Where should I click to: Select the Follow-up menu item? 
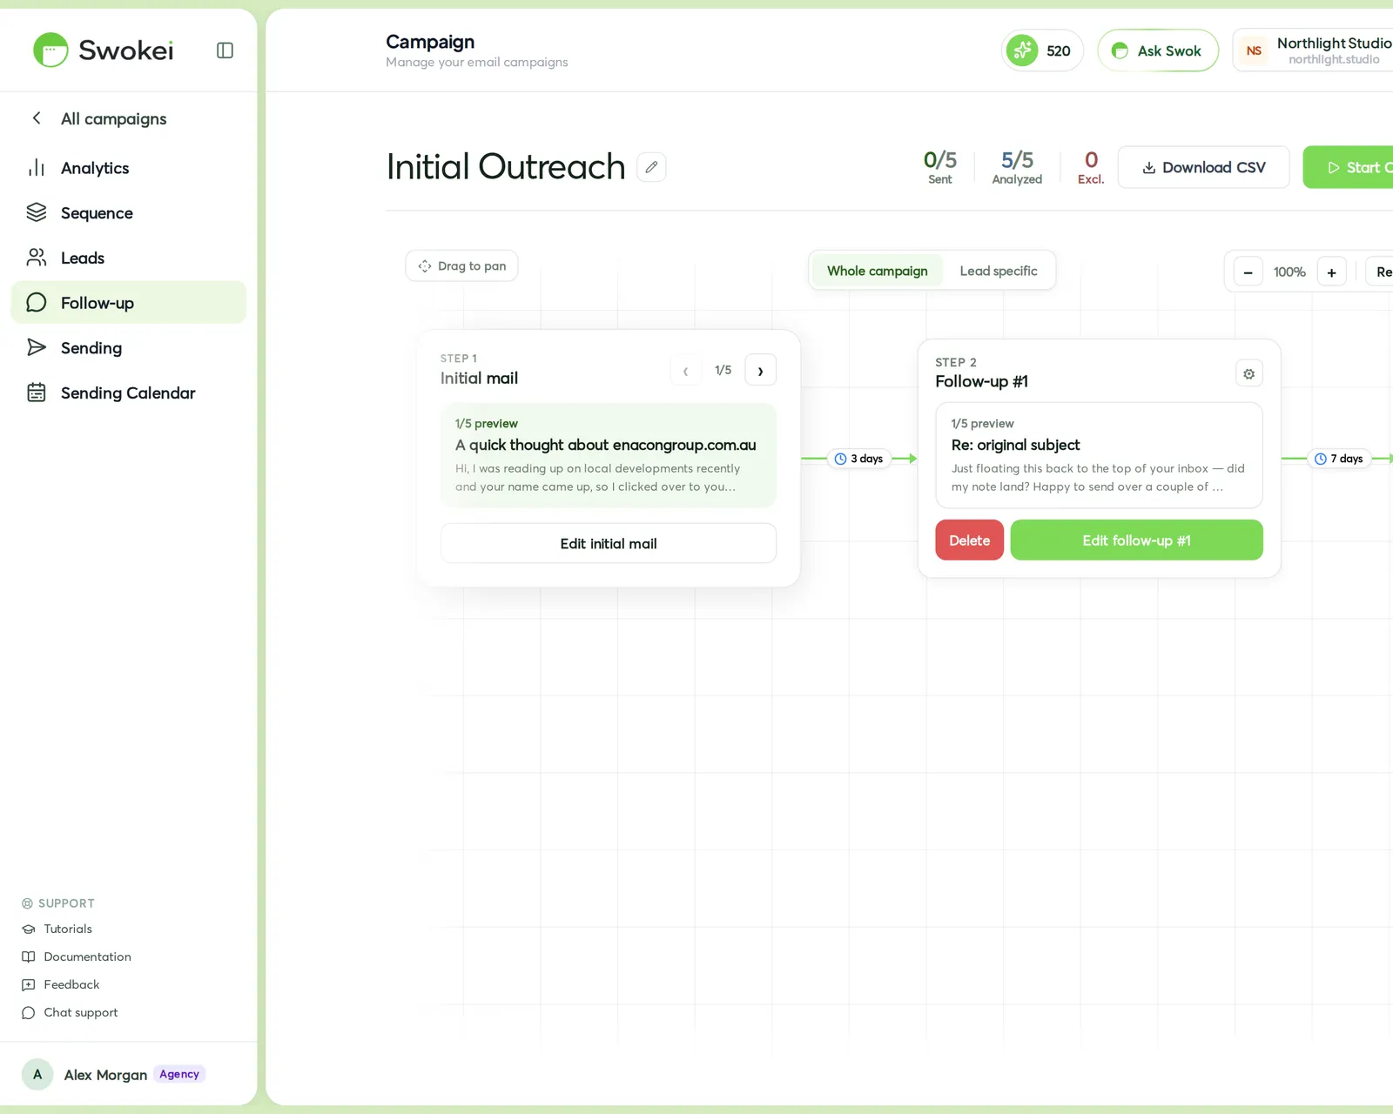[x=129, y=303]
